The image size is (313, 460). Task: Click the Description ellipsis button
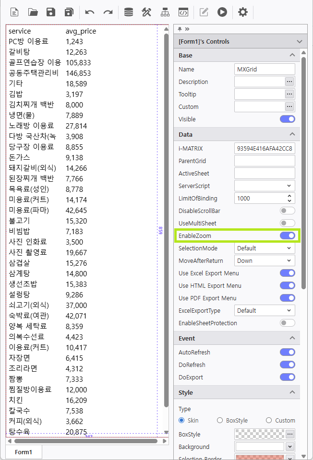tap(289, 82)
